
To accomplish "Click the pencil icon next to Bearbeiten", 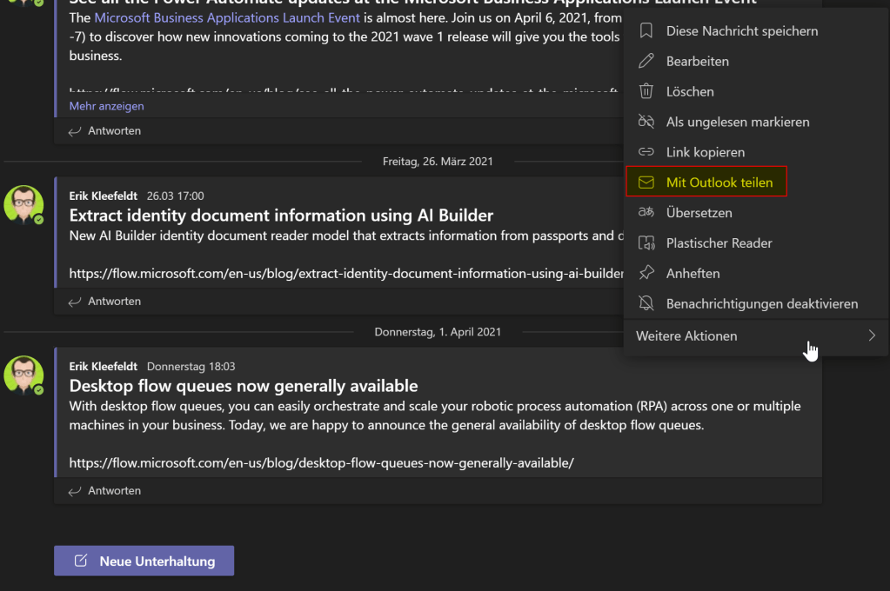I will 646,62.
